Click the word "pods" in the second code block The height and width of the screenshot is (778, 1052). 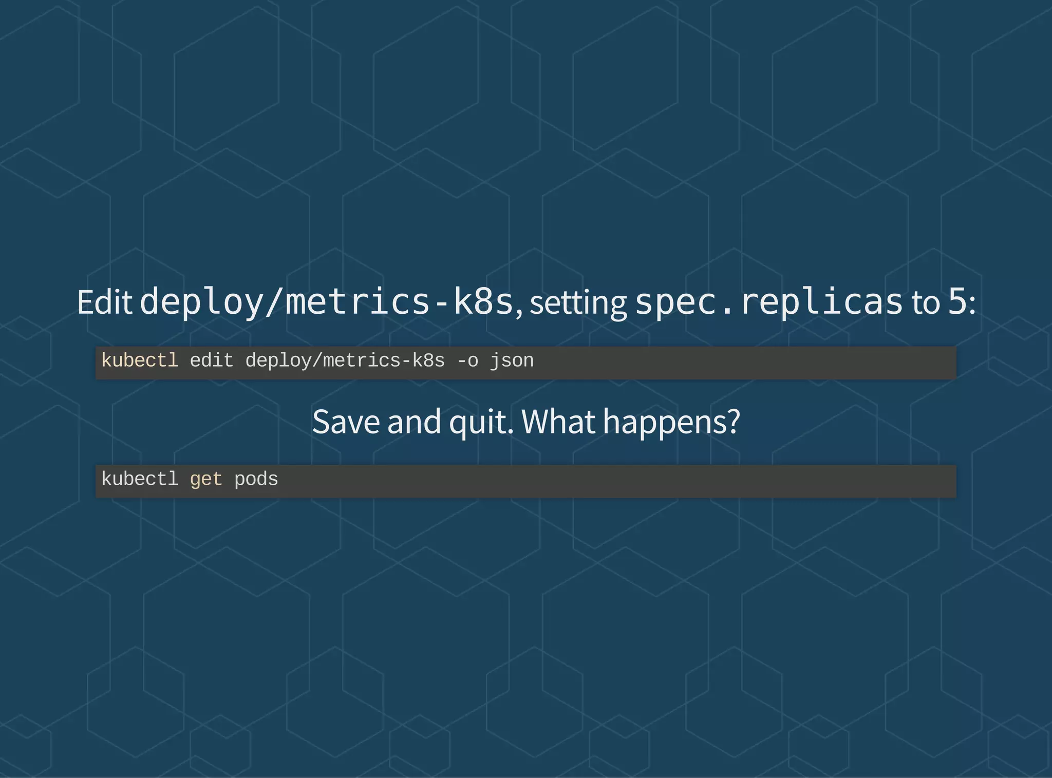[256, 480]
